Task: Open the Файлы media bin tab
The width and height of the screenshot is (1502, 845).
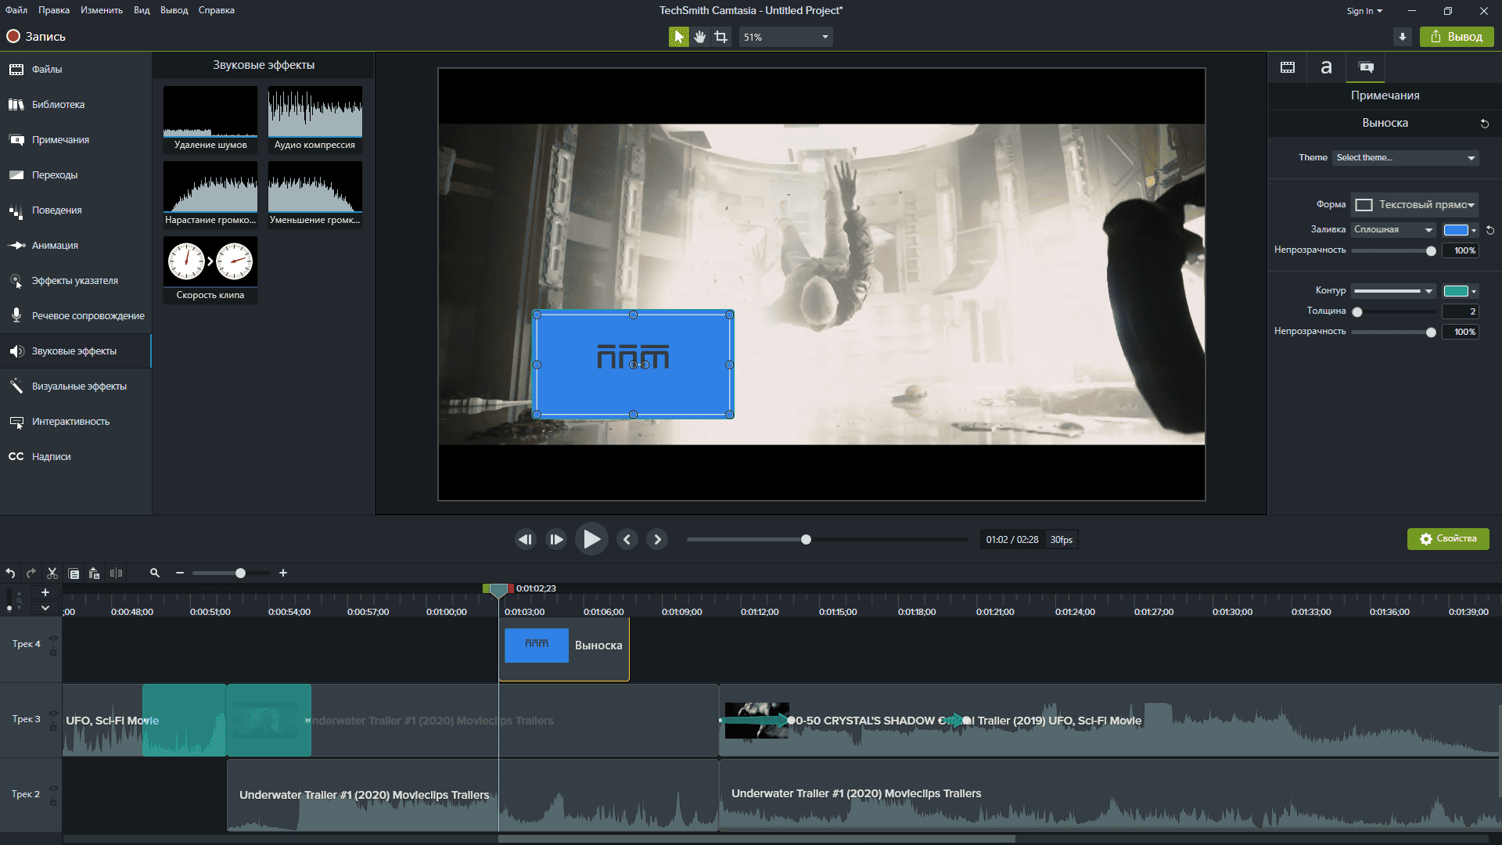Action: (75, 70)
